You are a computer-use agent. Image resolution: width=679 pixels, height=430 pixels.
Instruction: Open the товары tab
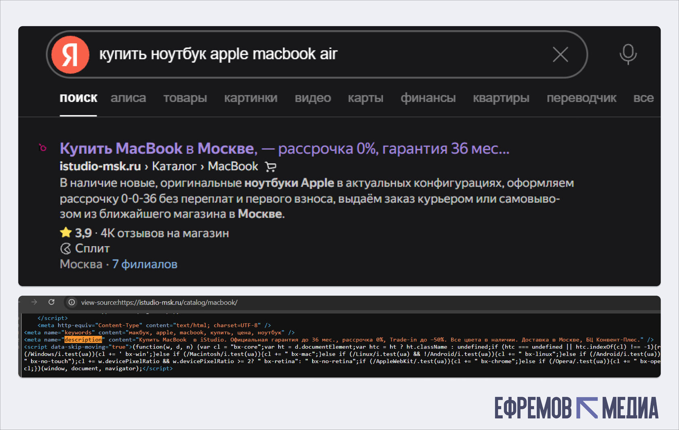[185, 98]
